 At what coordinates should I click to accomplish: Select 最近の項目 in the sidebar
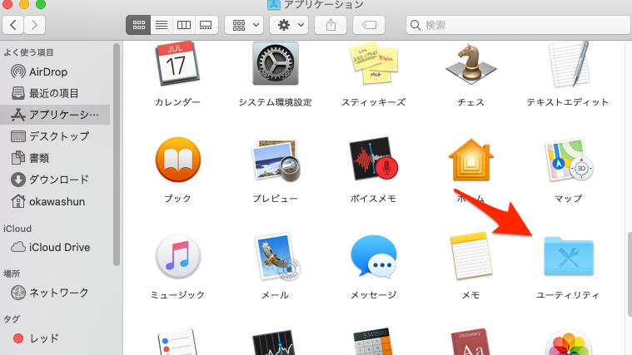(55, 93)
